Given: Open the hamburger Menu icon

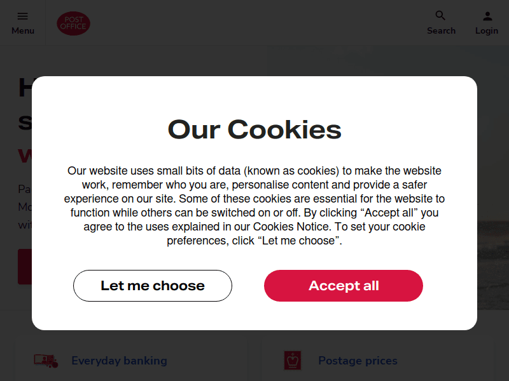Looking at the screenshot, I should tap(22, 17).
